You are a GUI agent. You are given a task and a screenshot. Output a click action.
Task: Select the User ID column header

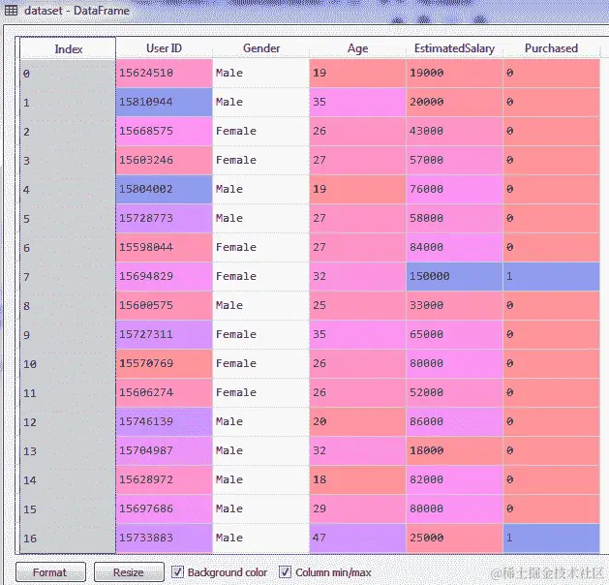click(x=164, y=48)
